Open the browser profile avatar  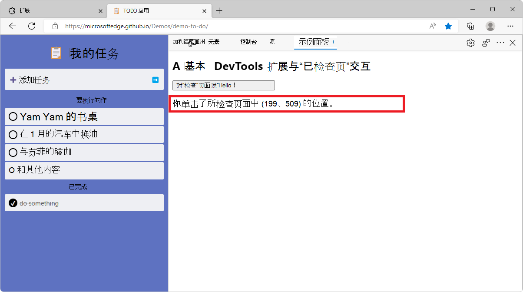click(x=490, y=26)
